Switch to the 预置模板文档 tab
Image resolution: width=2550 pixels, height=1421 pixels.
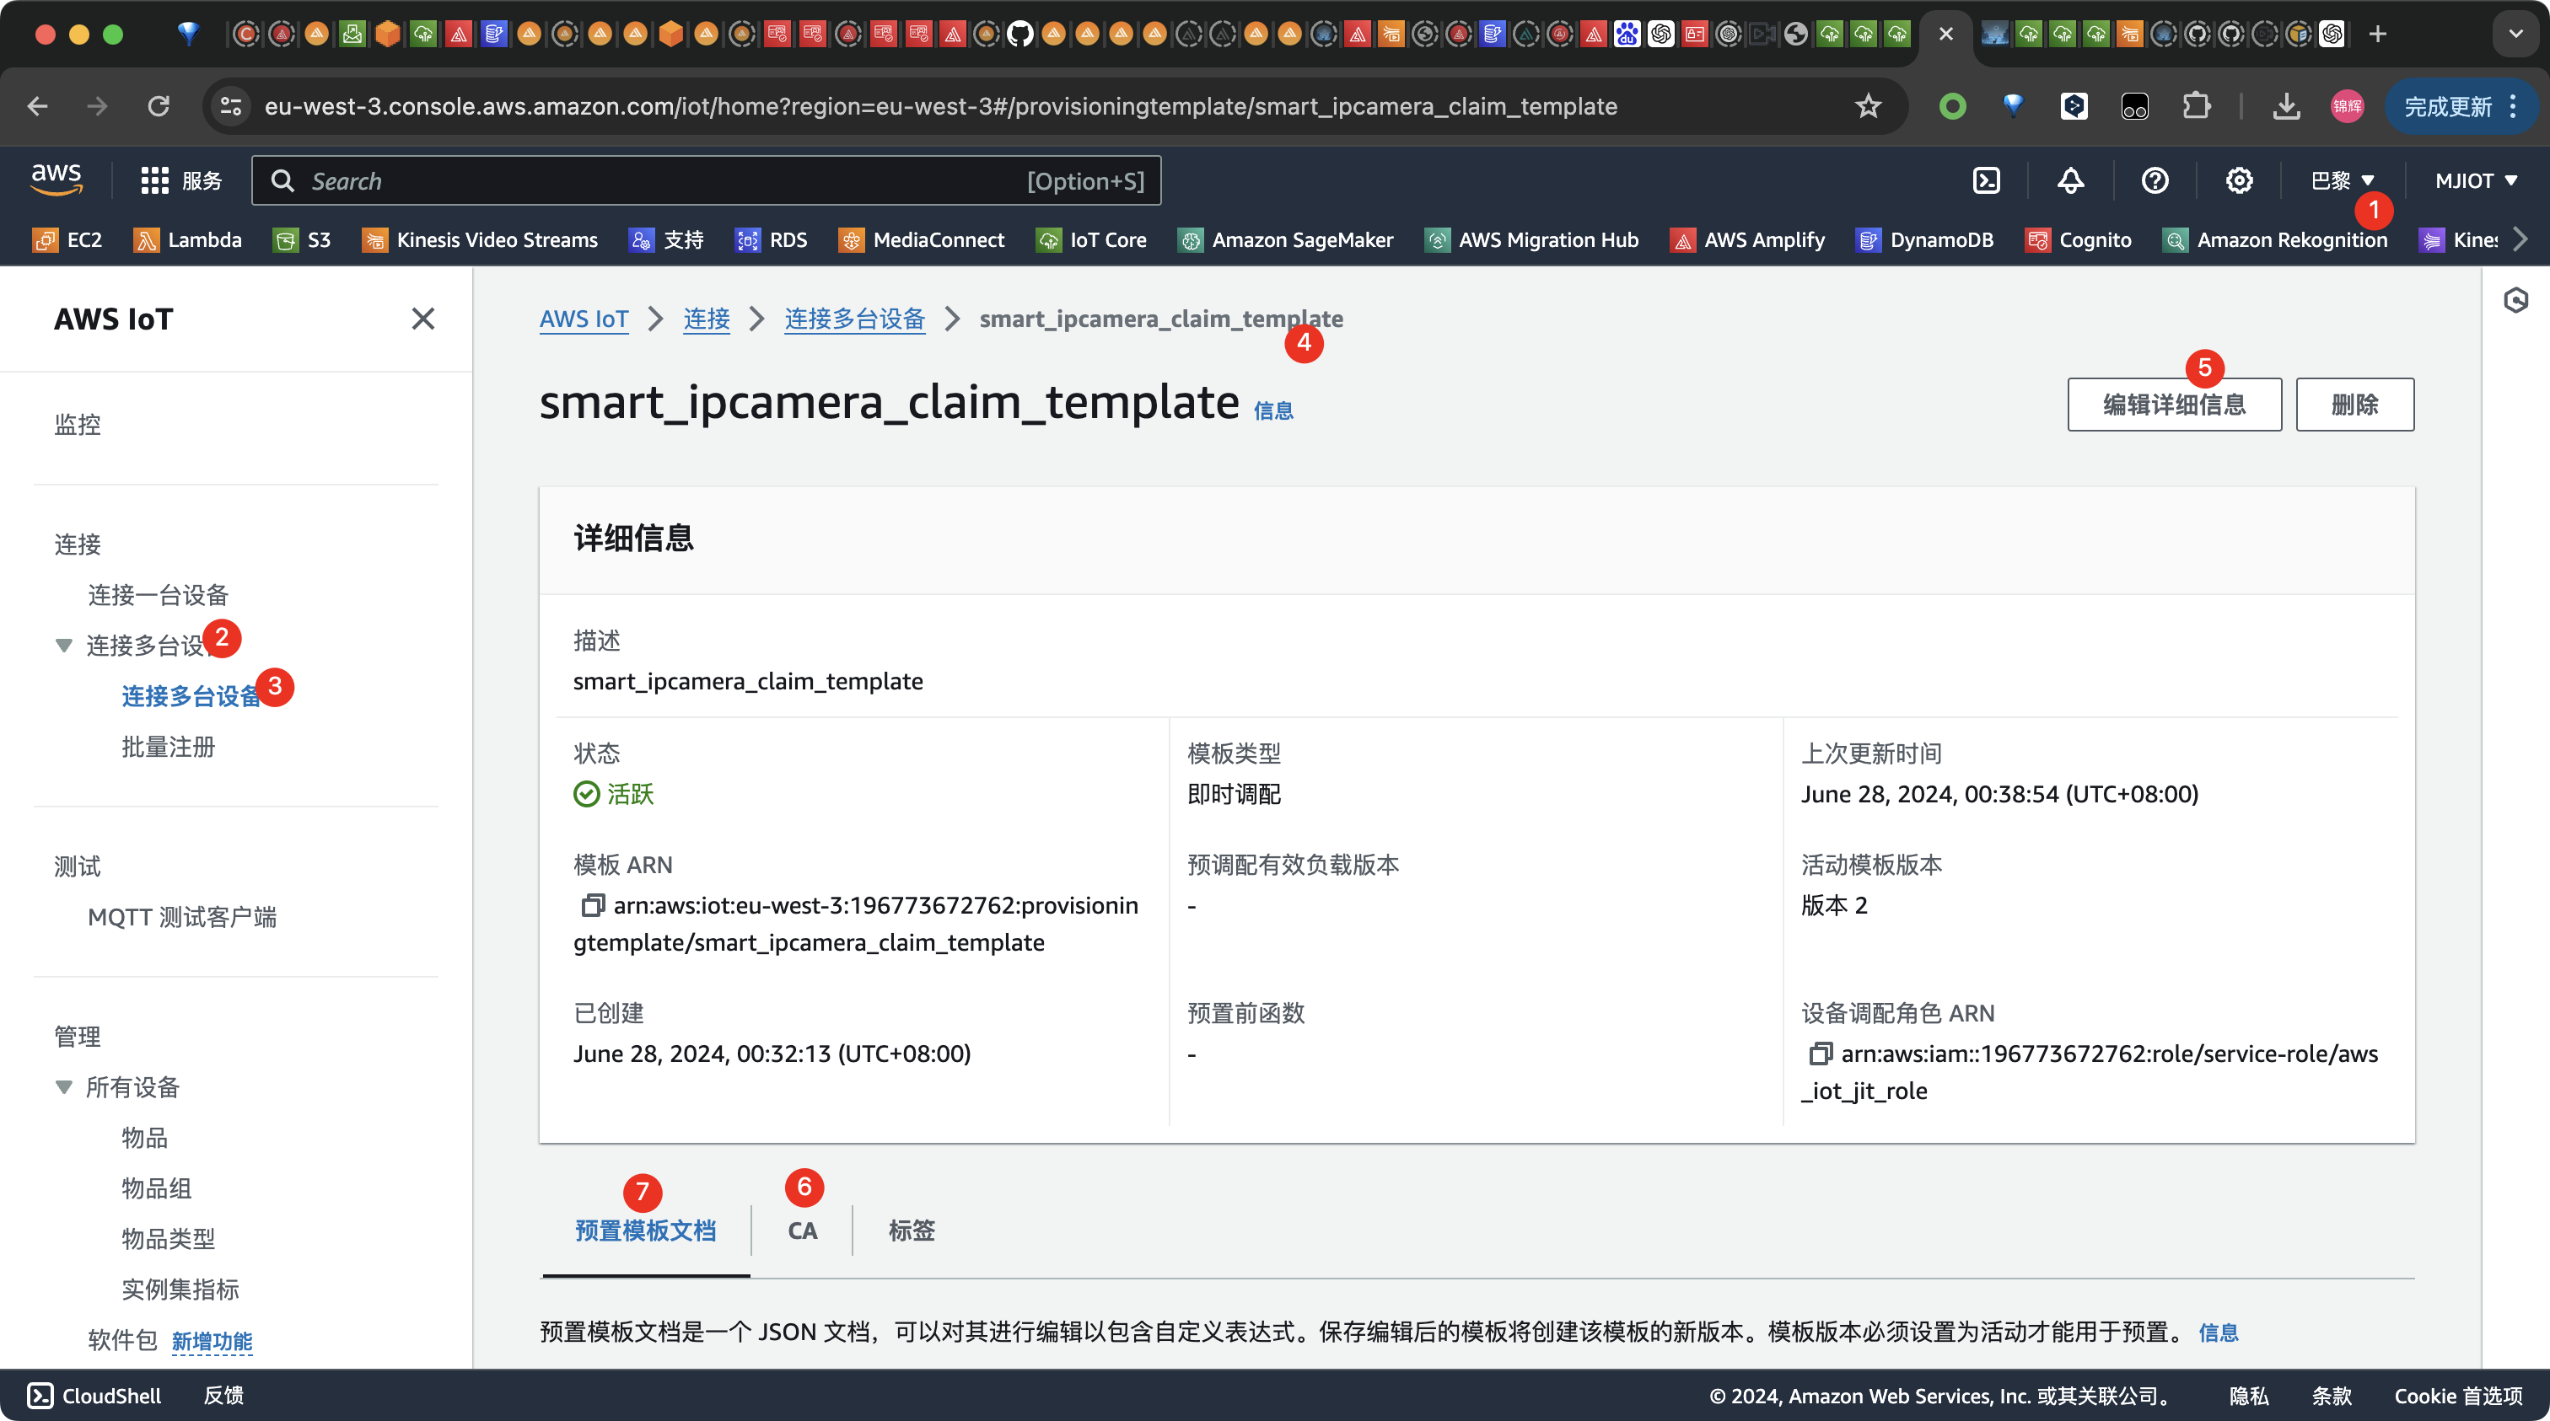645,1230
